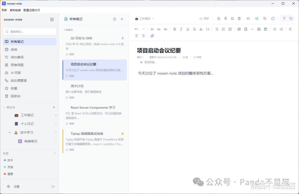Show the note outline
Image resolution: width=299 pixels, height=194 pixels.
point(248,19)
